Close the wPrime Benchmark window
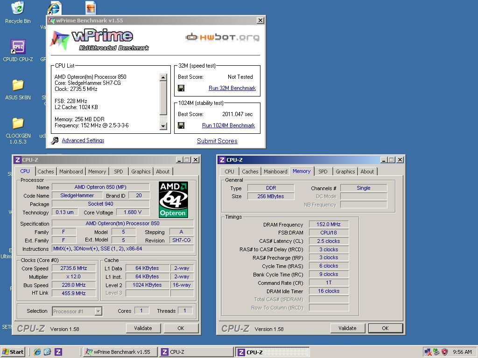Viewport: 478px width, 358px height. 260,21
